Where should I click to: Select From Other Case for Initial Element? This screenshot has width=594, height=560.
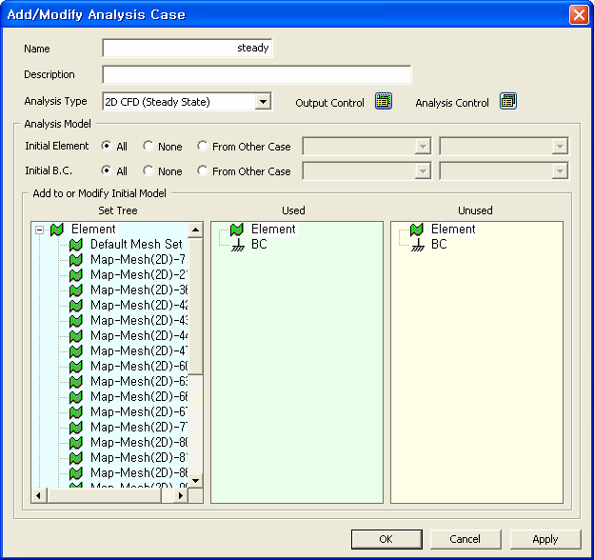(x=203, y=147)
